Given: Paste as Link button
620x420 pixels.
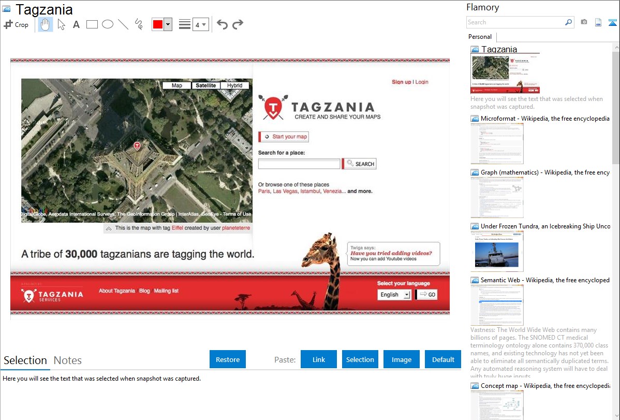Looking at the screenshot, I should (319, 359).
